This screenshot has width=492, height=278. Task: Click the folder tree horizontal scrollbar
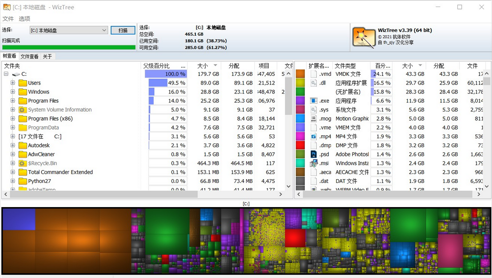click(104, 194)
